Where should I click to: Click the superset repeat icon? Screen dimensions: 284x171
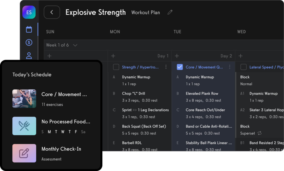pos(260,133)
